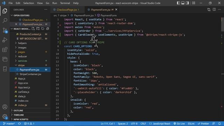The image size is (224, 126).
Task: Open the Explorer more actions ellipsis
Action: click(x=46, y=10)
